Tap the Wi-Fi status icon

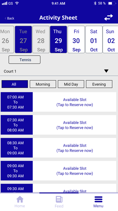click(x=17, y=3)
